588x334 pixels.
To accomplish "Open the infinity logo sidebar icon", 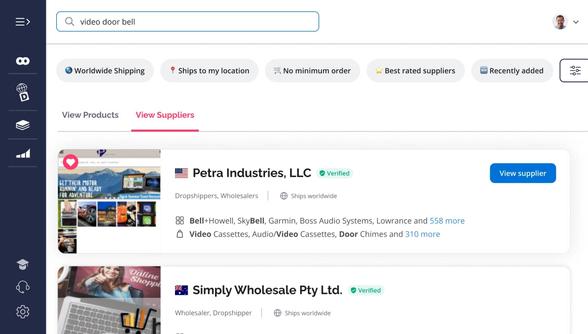I will (x=22, y=61).
